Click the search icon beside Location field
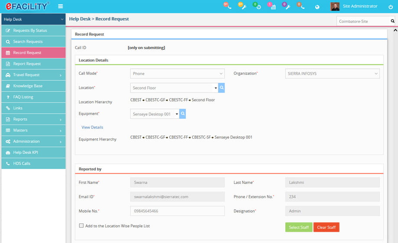The image size is (398, 243). click(222, 88)
